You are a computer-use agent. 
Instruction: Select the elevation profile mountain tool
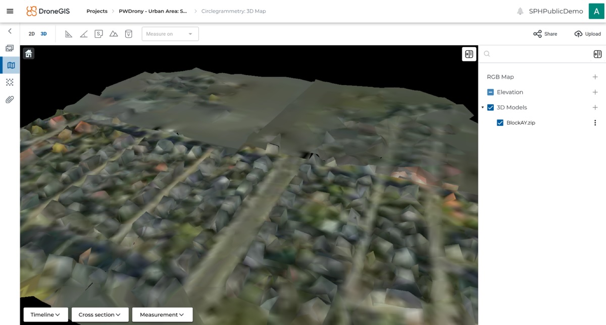tap(114, 34)
